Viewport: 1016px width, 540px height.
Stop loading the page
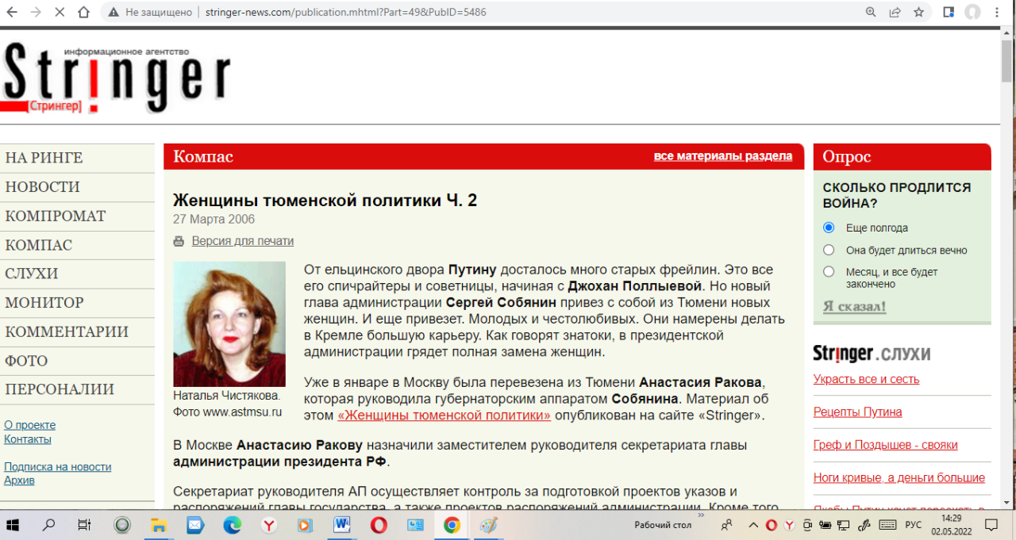pos(60,12)
